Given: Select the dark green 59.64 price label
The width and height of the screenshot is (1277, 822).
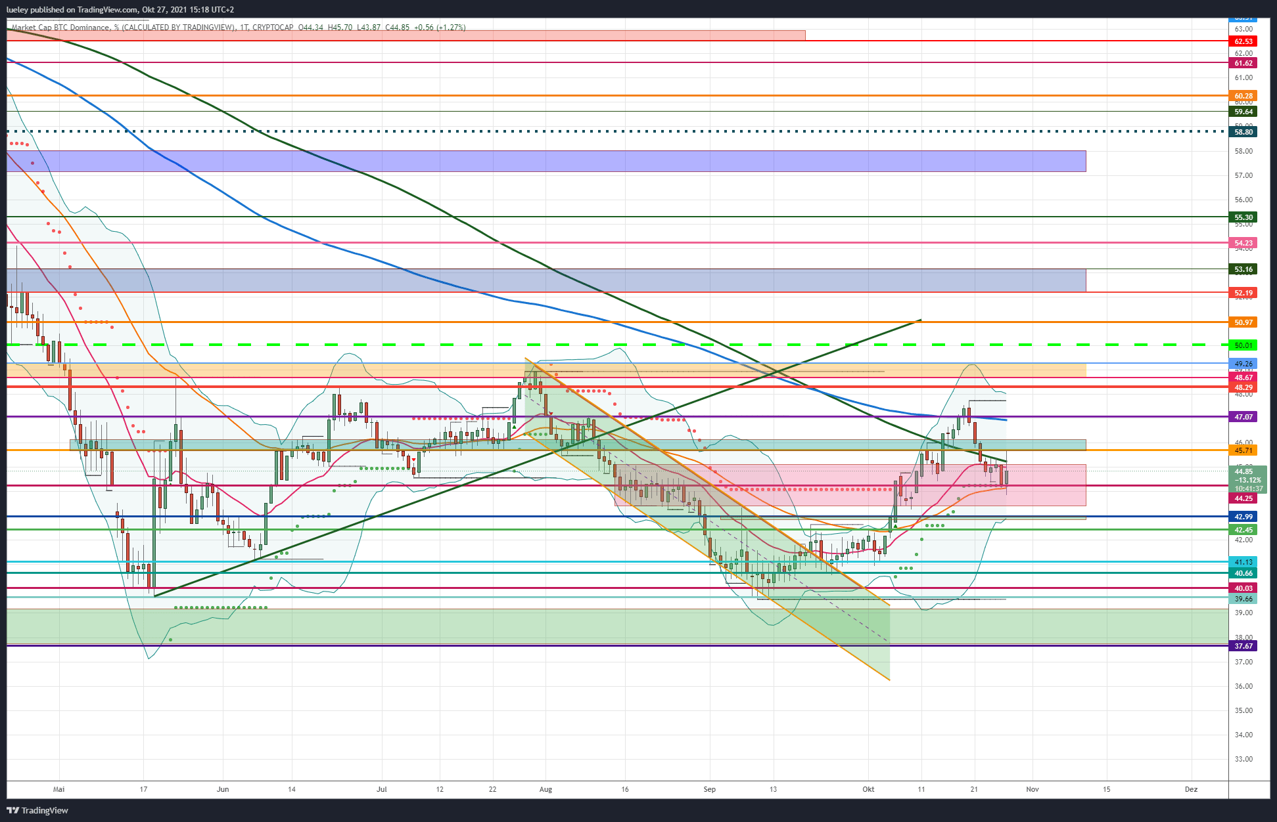Looking at the screenshot, I should [1243, 112].
